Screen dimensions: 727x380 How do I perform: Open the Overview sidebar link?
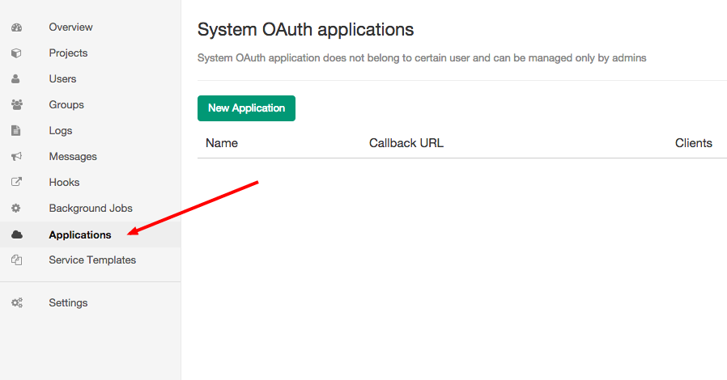coord(70,27)
